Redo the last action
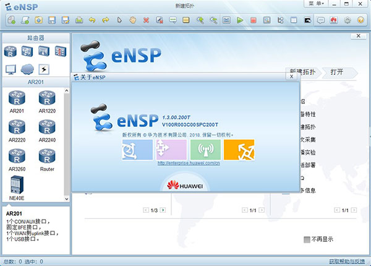The height and width of the screenshot is (266, 371). point(106,20)
